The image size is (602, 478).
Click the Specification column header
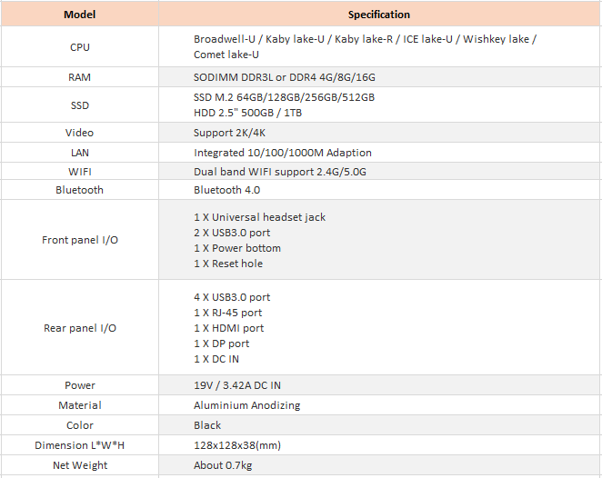point(379,15)
